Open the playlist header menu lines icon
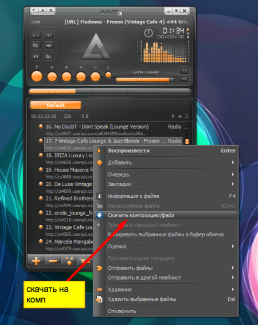 click(187, 117)
